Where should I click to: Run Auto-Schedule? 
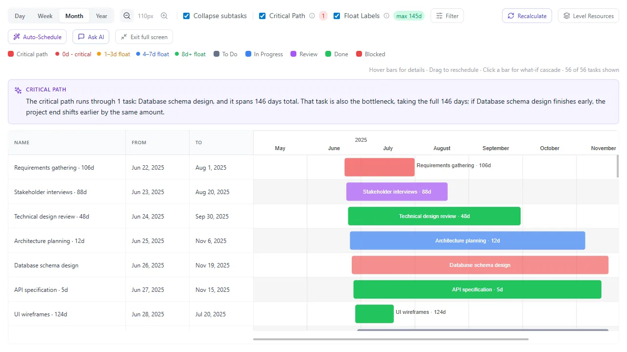pyautogui.click(x=37, y=37)
